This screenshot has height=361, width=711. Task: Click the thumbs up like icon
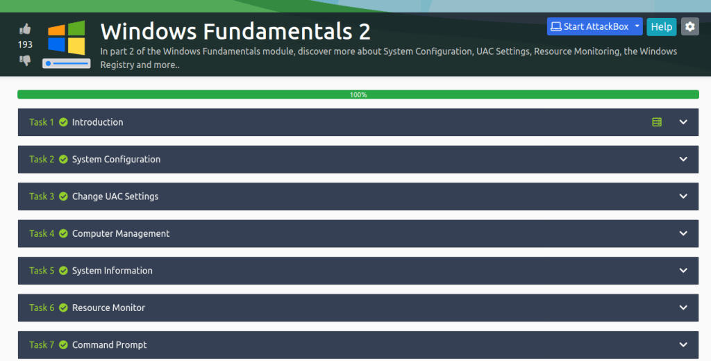pos(25,29)
